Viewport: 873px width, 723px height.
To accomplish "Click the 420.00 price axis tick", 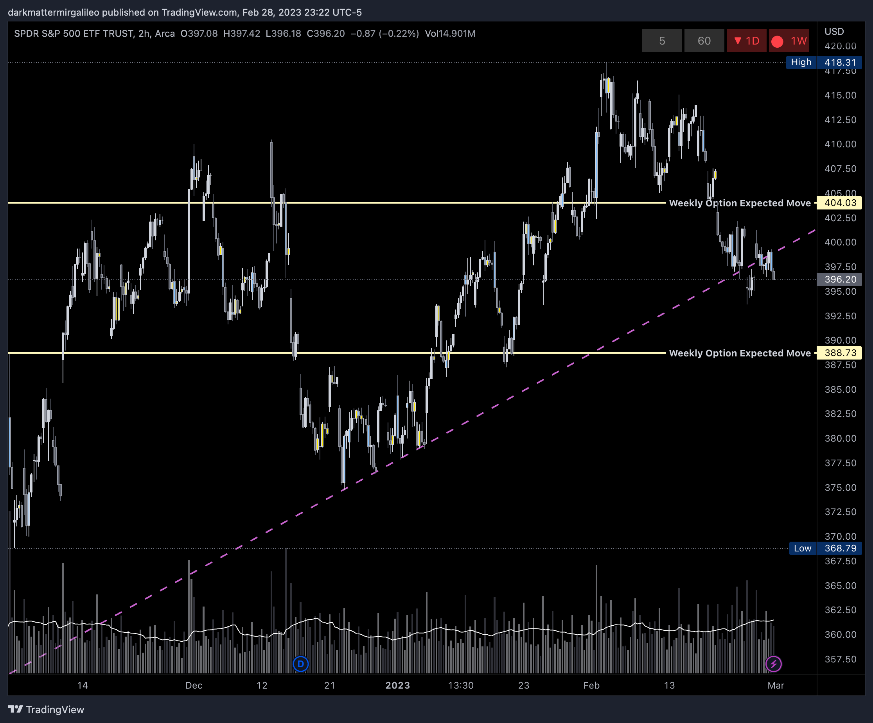I will click(840, 46).
